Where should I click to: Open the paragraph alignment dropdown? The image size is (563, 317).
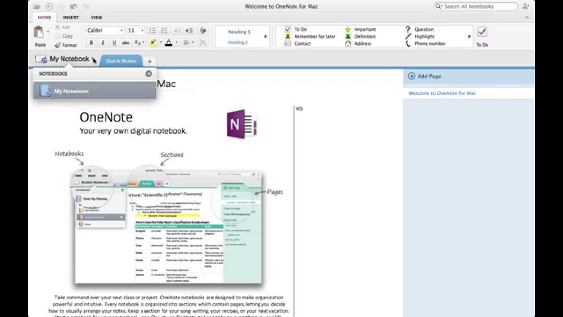[x=188, y=43]
